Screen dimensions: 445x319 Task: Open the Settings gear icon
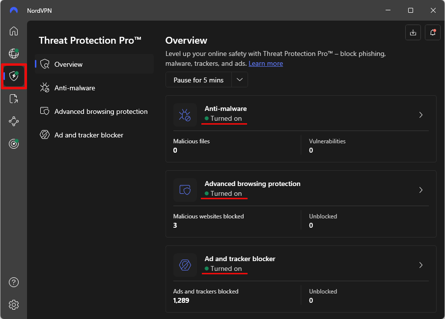[14, 305]
